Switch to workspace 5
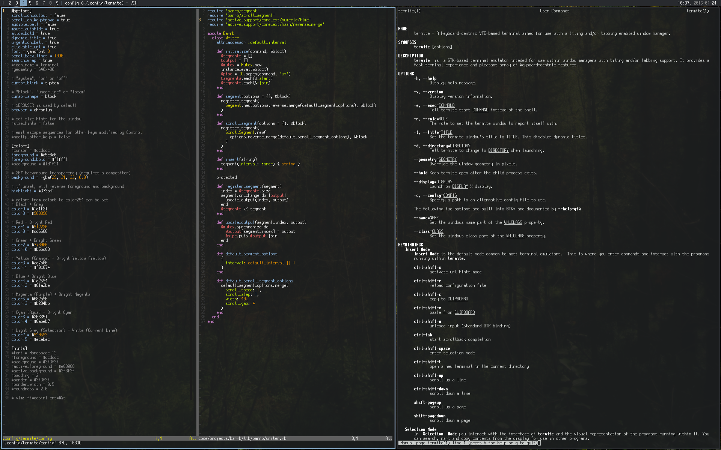The height and width of the screenshot is (450, 721). click(30, 3)
